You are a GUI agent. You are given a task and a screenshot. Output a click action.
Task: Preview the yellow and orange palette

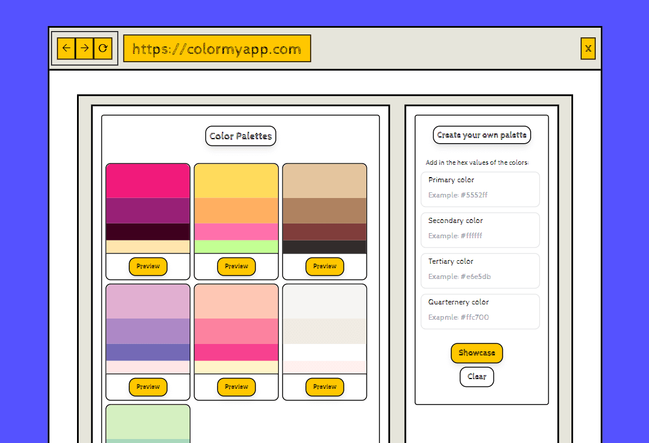click(236, 266)
